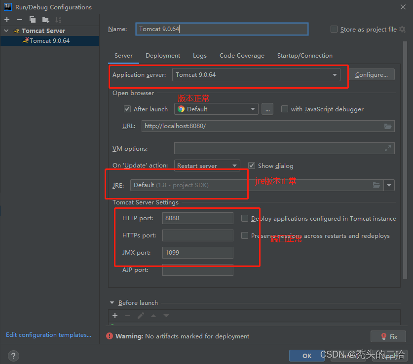Click the settings panel vertical scrollbar
The height and width of the screenshot is (364, 413).
405,161
